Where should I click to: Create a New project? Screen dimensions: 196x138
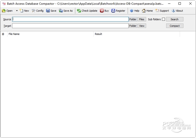[24, 11]
